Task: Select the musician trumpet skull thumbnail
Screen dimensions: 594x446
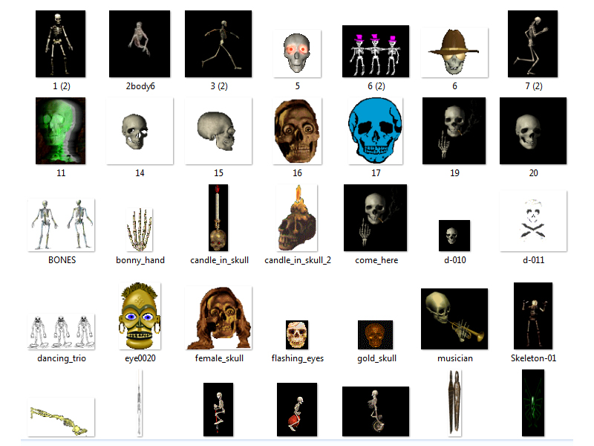Action: [454, 319]
